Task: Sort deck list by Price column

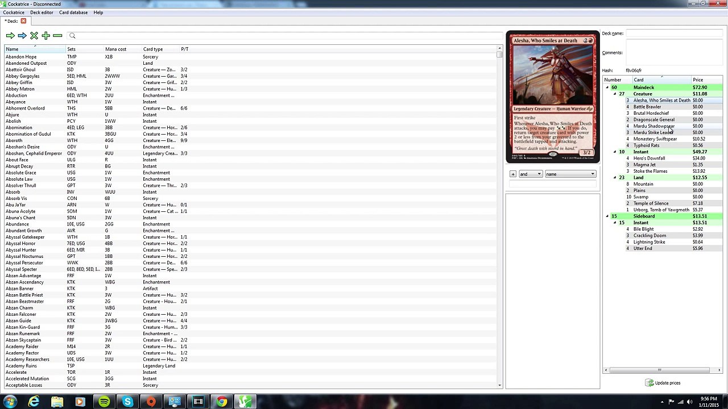Action: click(x=706, y=80)
